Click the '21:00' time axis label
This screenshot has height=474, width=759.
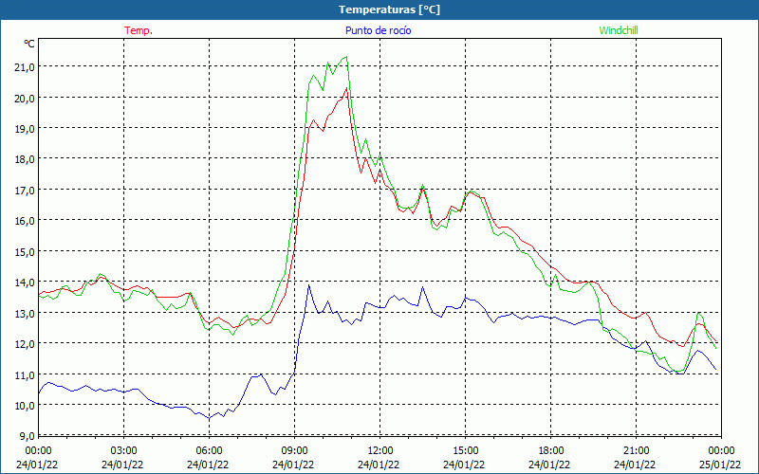click(636, 451)
